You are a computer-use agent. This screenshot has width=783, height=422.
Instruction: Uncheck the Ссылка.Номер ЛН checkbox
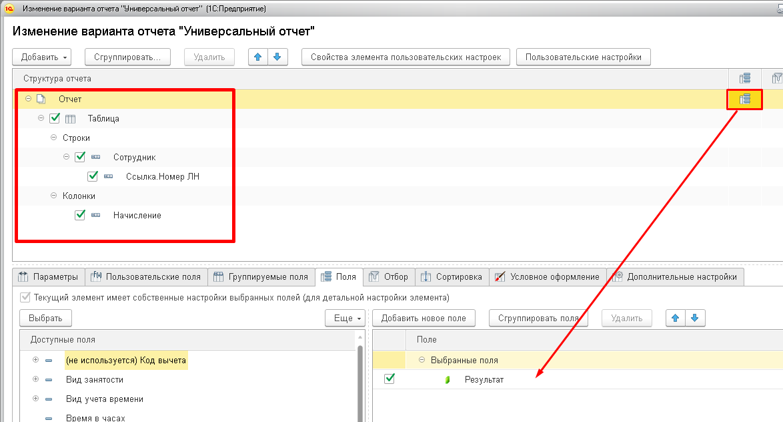pyautogui.click(x=93, y=176)
